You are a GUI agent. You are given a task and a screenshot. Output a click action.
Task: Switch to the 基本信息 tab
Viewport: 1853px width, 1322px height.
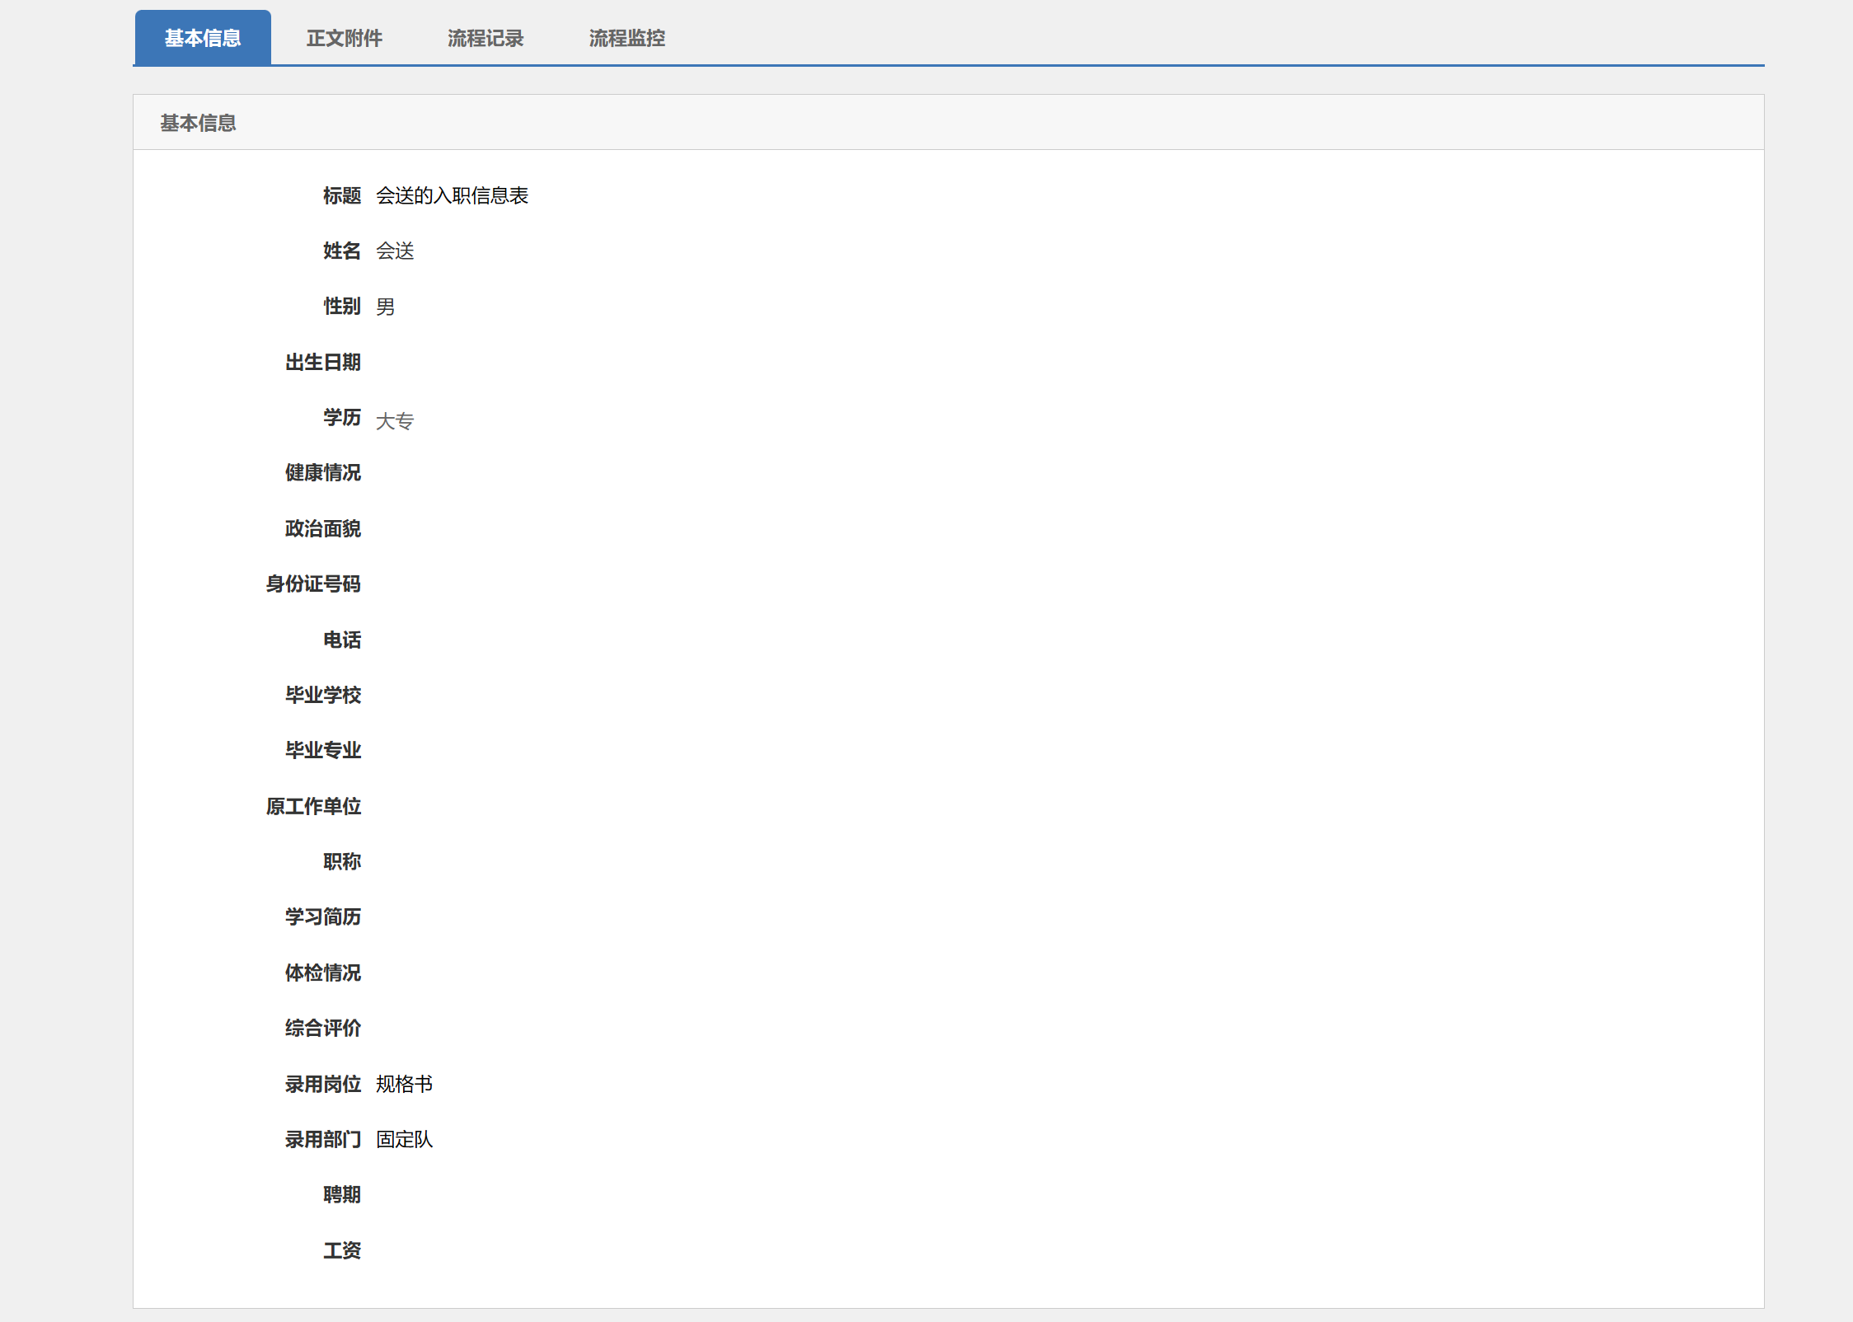pyautogui.click(x=203, y=38)
